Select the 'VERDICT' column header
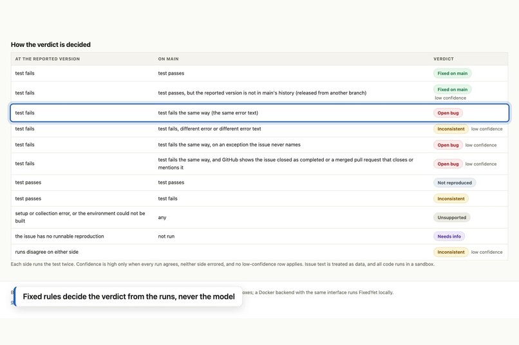 click(x=444, y=58)
